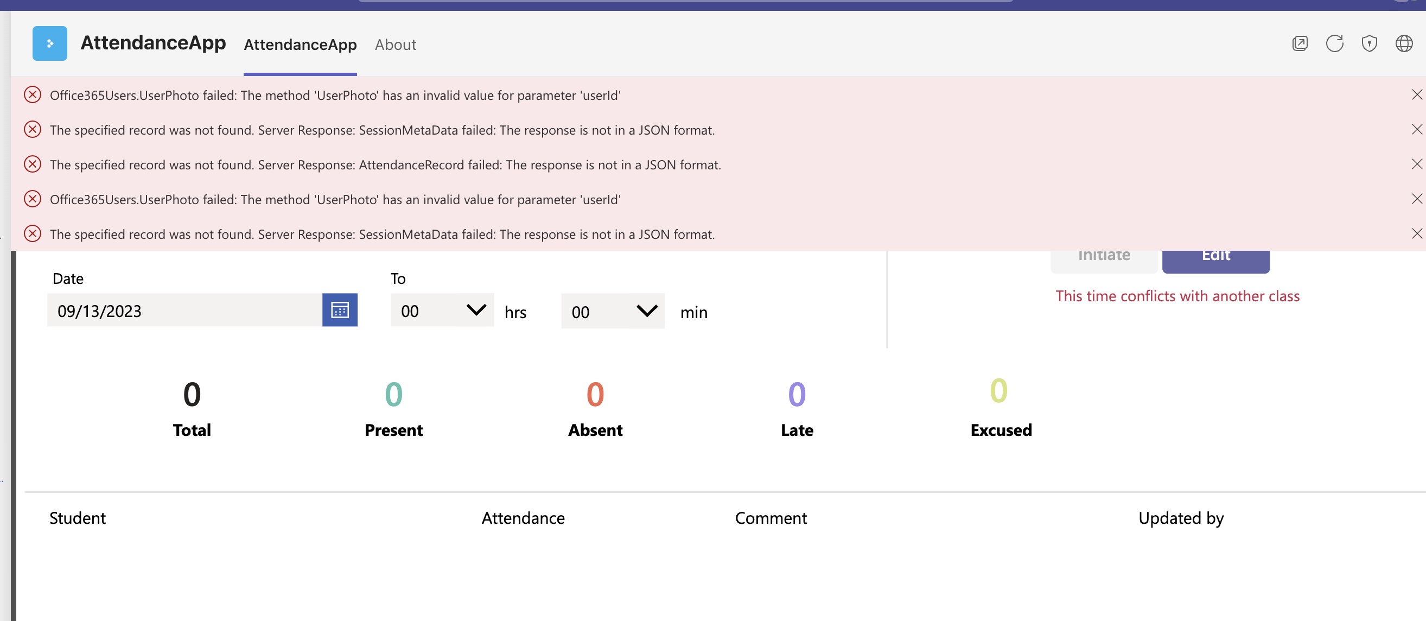
Task: Select the date input field showing 09/13/2023
Action: [183, 311]
